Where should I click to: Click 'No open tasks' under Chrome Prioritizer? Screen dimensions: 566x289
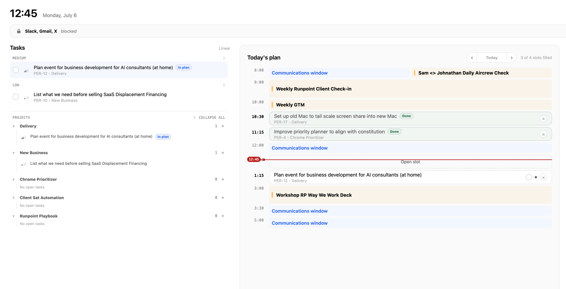coord(32,187)
